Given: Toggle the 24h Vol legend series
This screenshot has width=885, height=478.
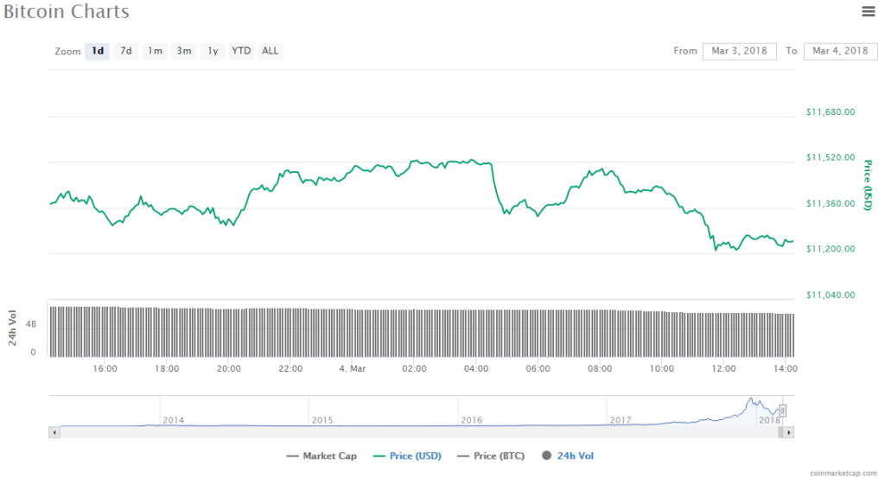Looking at the screenshot, I should 568,456.
